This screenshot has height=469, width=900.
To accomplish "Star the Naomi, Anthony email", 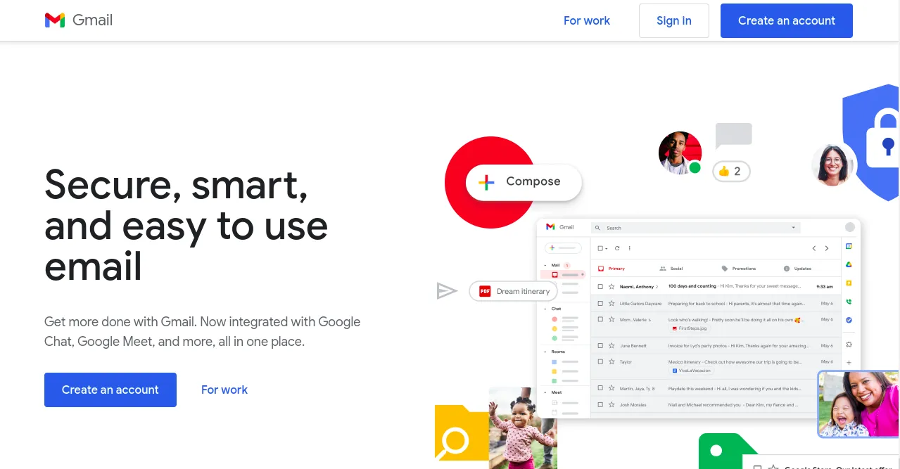I will coord(611,287).
